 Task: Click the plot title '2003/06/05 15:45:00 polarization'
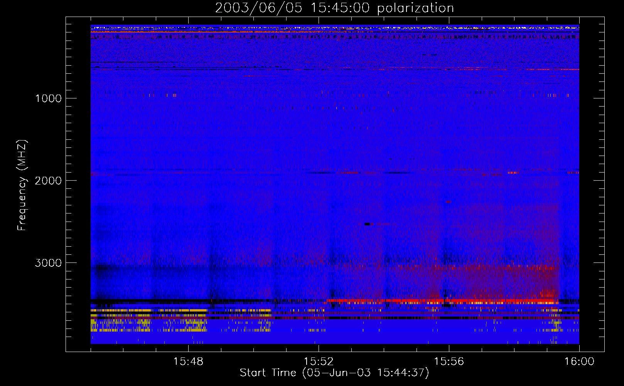tap(334, 8)
